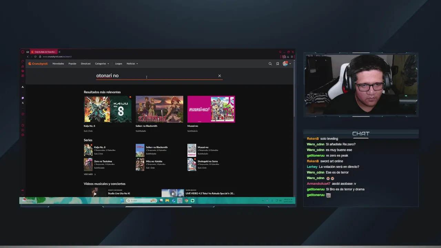This screenshot has width=441, height=248.
Task: Play LIVE VIDEO 4.5 Tokai No Rakuda video
Action: coord(173,194)
